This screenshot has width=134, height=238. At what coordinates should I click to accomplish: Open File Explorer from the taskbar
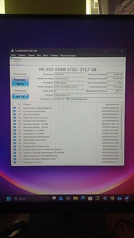coord(75,198)
